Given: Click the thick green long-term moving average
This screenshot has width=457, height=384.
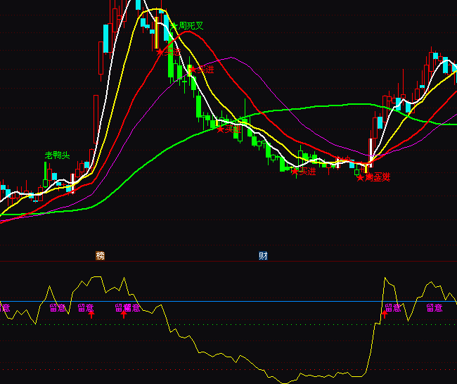Looking at the screenshot, I should (316, 107).
